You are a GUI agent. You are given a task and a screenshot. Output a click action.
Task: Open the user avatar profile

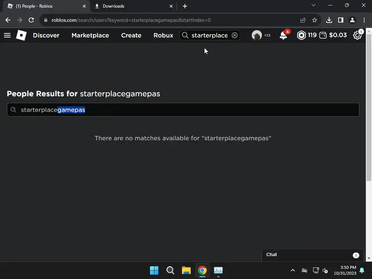(x=257, y=35)
